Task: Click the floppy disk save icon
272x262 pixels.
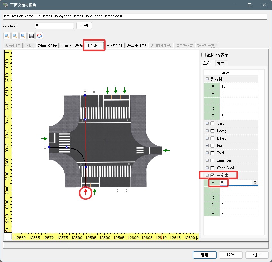Action: [x=31, y=35]
